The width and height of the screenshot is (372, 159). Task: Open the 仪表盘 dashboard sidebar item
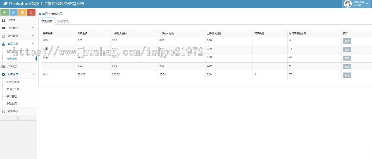pyautogui.click(x=19, y=20)
